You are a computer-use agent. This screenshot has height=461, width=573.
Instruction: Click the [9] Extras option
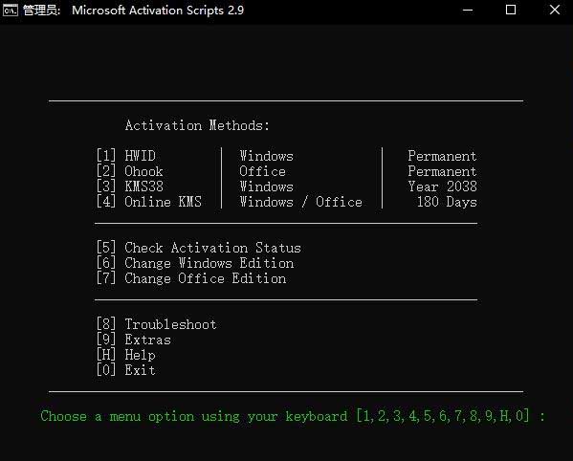click(133, 340)
